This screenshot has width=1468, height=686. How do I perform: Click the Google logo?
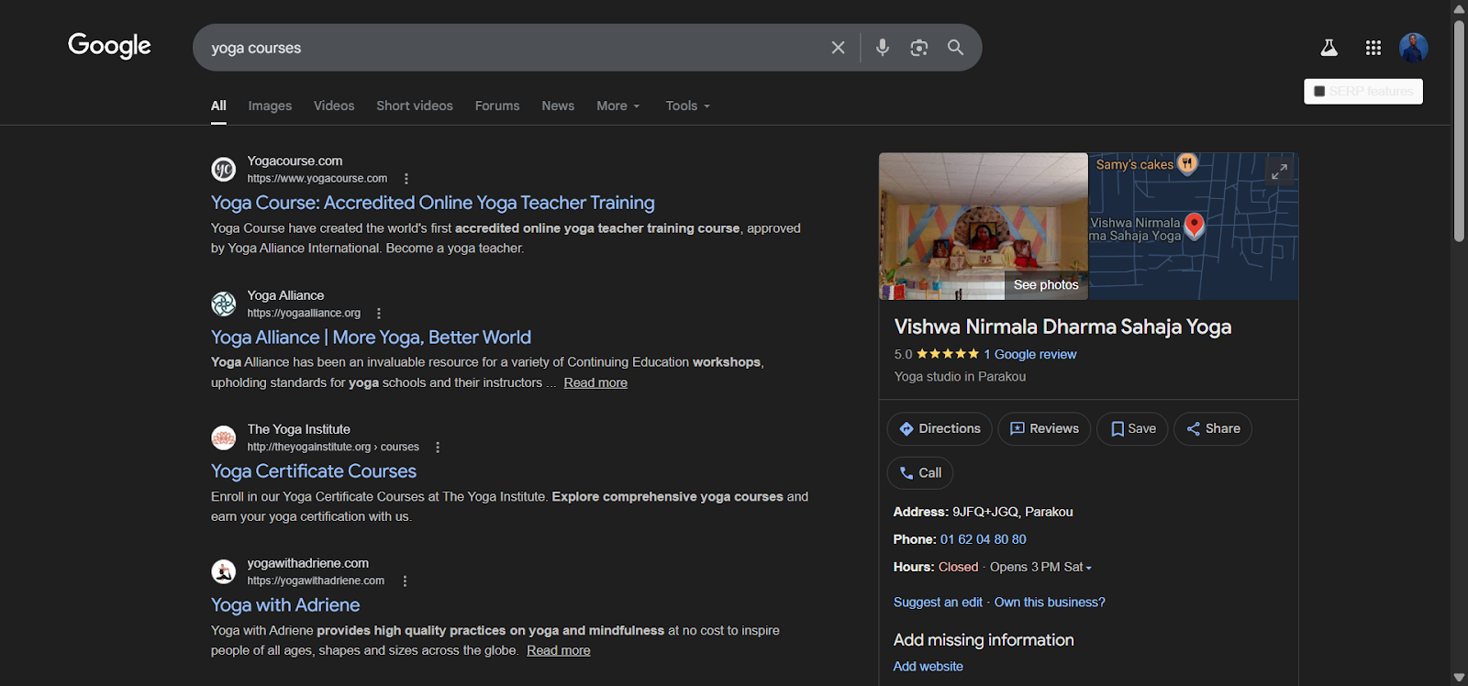(109, 46)
